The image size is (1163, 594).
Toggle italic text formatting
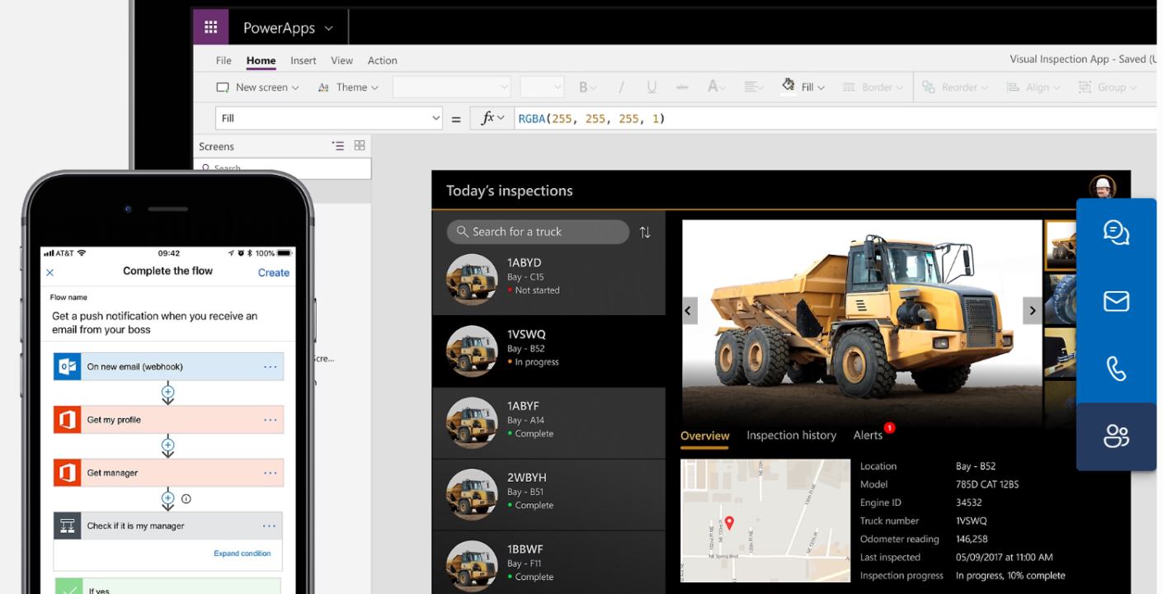(621, 87)
